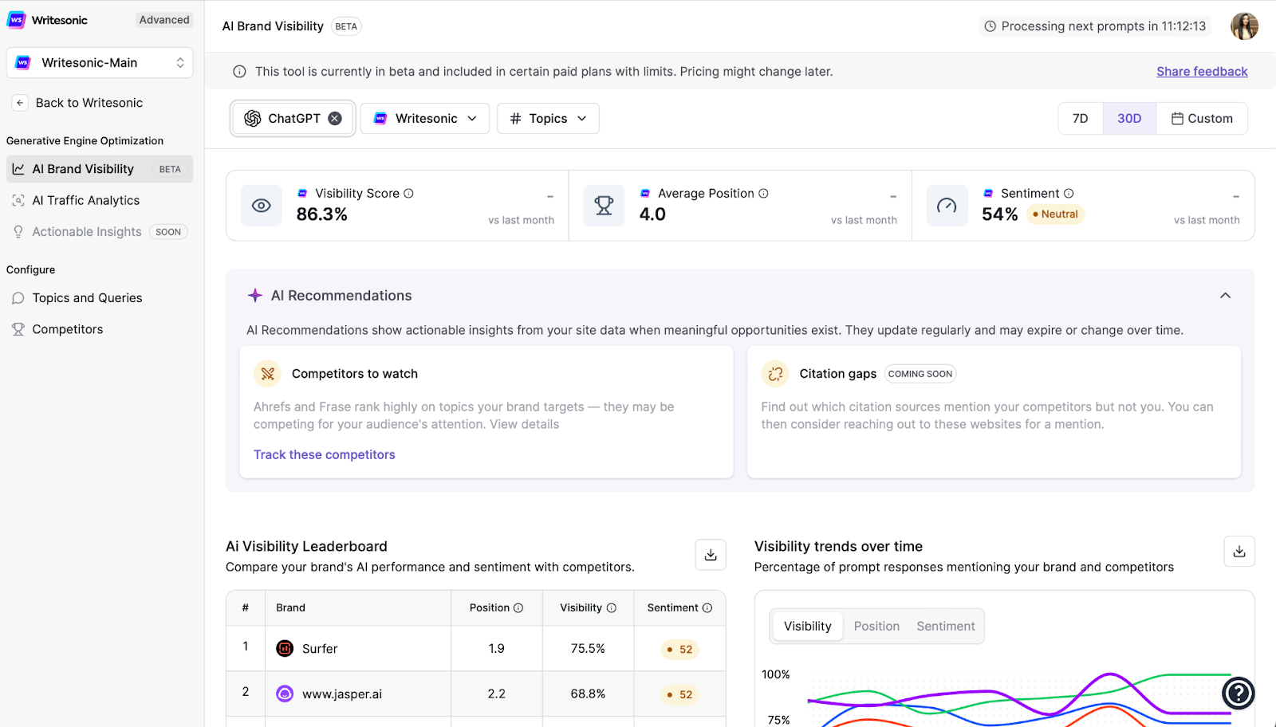Screen dimensions: 1276x727
Task: Click the Competitors to watch swords icon
Action: [268, 374]
